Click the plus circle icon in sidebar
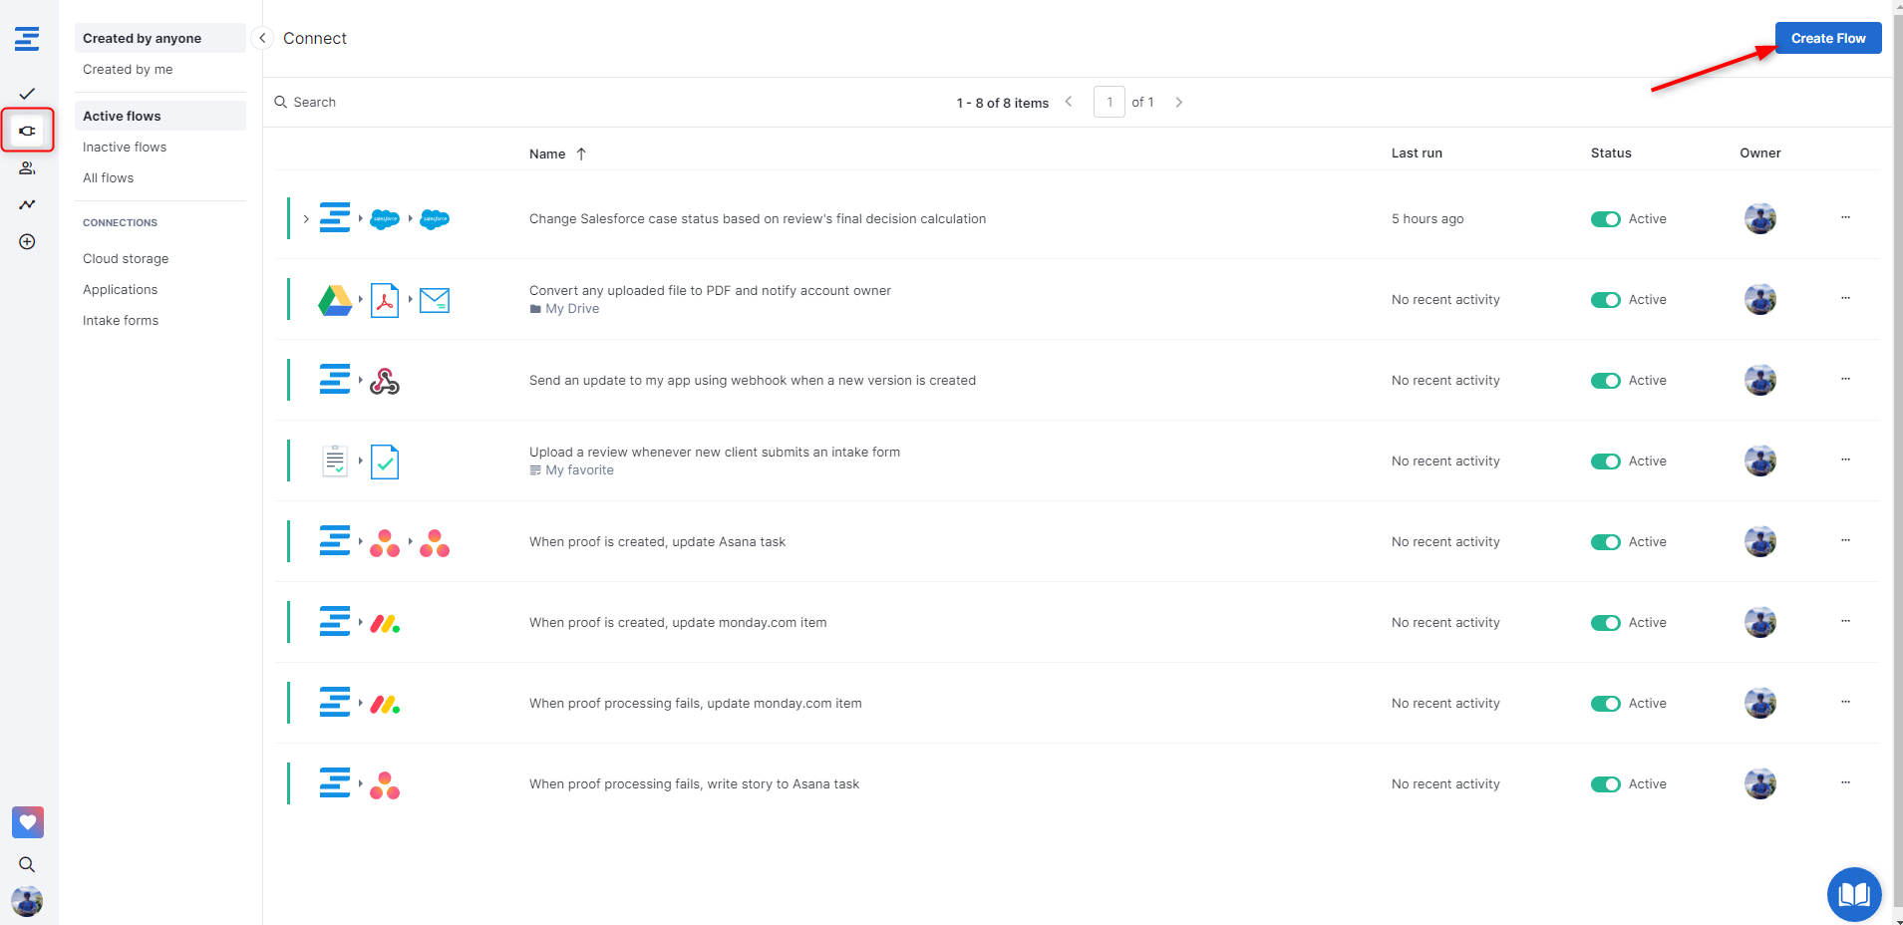The height and width of the screenshot is (925, 1903). click(x=27, y=241)
